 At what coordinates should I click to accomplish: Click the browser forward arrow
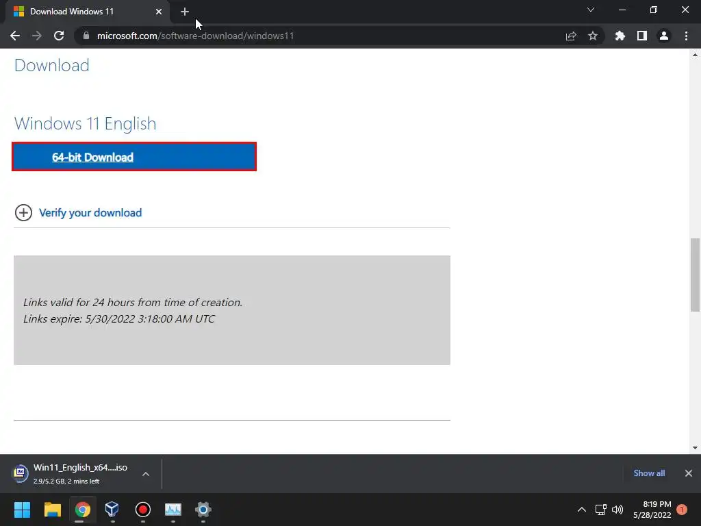coord(37,36)
